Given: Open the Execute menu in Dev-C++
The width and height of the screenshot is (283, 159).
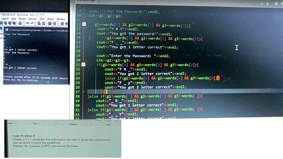Looking at the screenshot, I should coord(32,19).
